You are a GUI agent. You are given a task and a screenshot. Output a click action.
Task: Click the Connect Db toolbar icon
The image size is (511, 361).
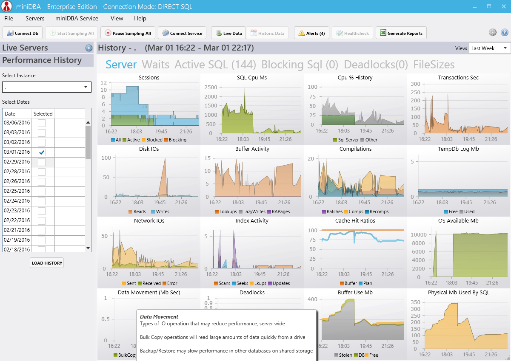click(11, 33)
